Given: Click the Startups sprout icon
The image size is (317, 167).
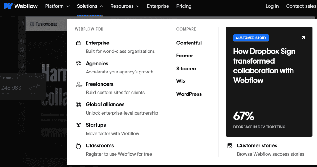Looking at the screenshot, I should [79, 125].
